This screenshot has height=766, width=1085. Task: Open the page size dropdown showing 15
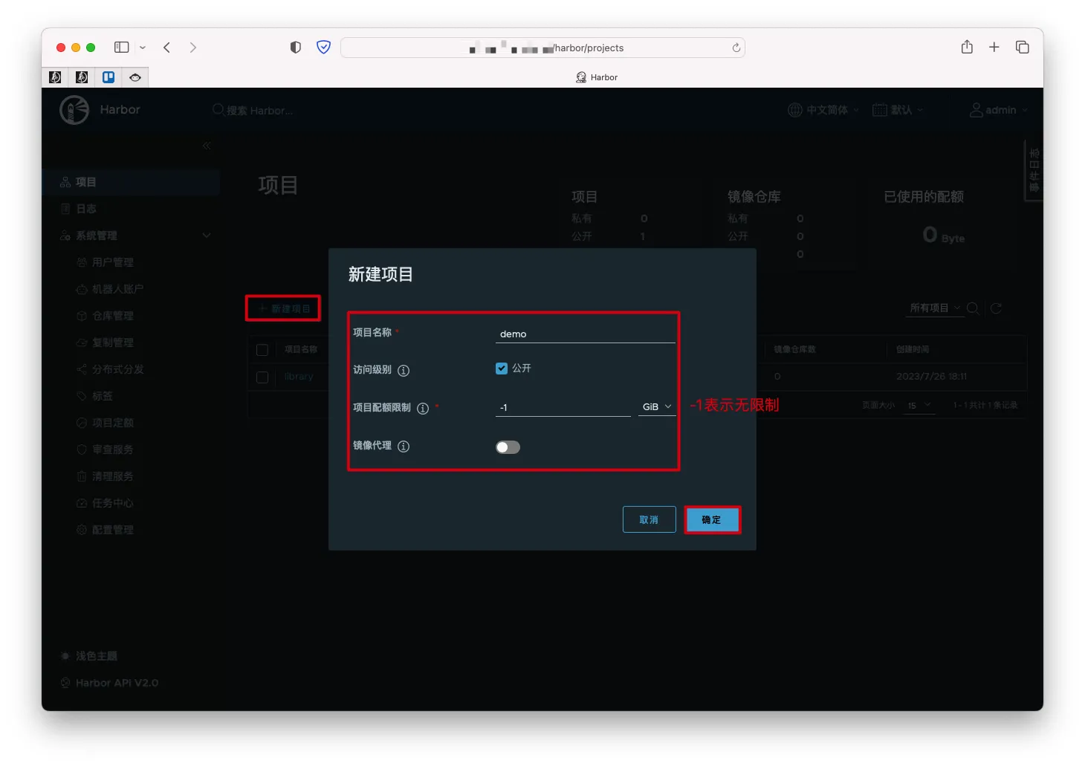tap(919, 406)
